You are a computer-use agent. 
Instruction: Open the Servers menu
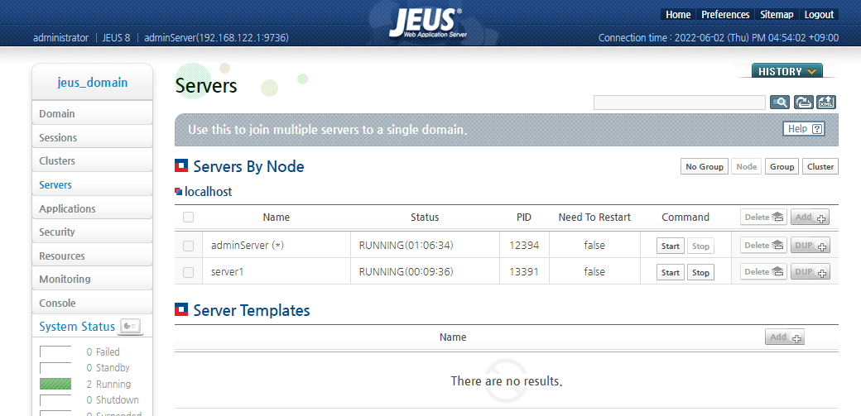coord(92,185)
